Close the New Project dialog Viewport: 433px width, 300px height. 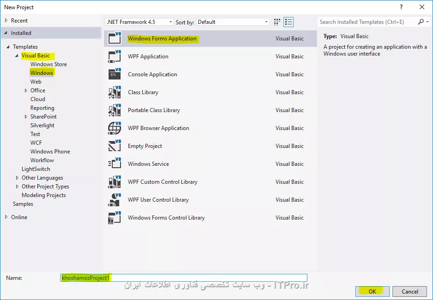(x=422, y=7)
